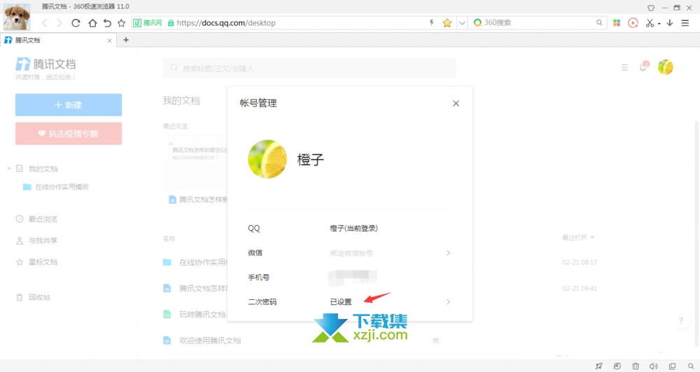Click the restore/undo closed tab icon

[107, 23]
